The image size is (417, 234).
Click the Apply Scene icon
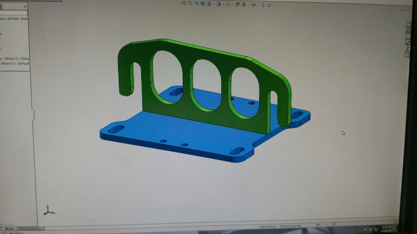click(x=244, y=4)
